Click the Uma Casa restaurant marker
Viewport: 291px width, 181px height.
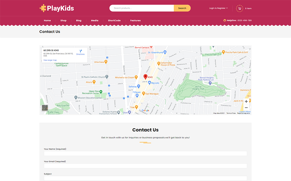pos(106,62)
